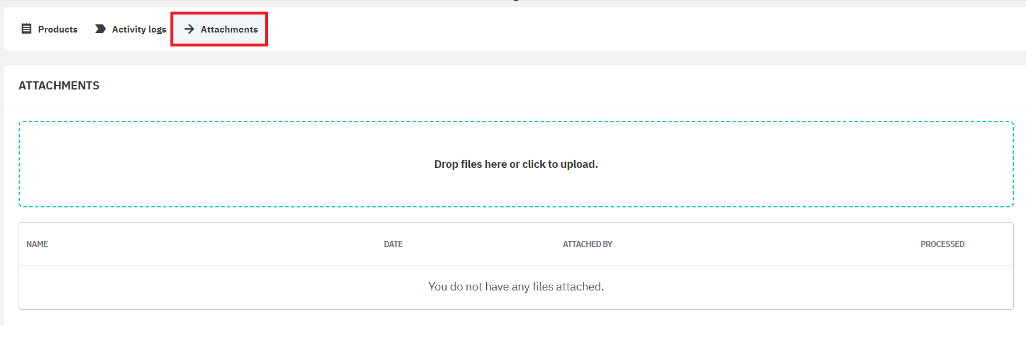Sort by the NAME column header

coord(37,244)
